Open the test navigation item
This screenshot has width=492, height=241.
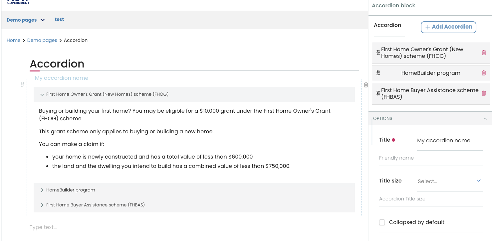59,20
